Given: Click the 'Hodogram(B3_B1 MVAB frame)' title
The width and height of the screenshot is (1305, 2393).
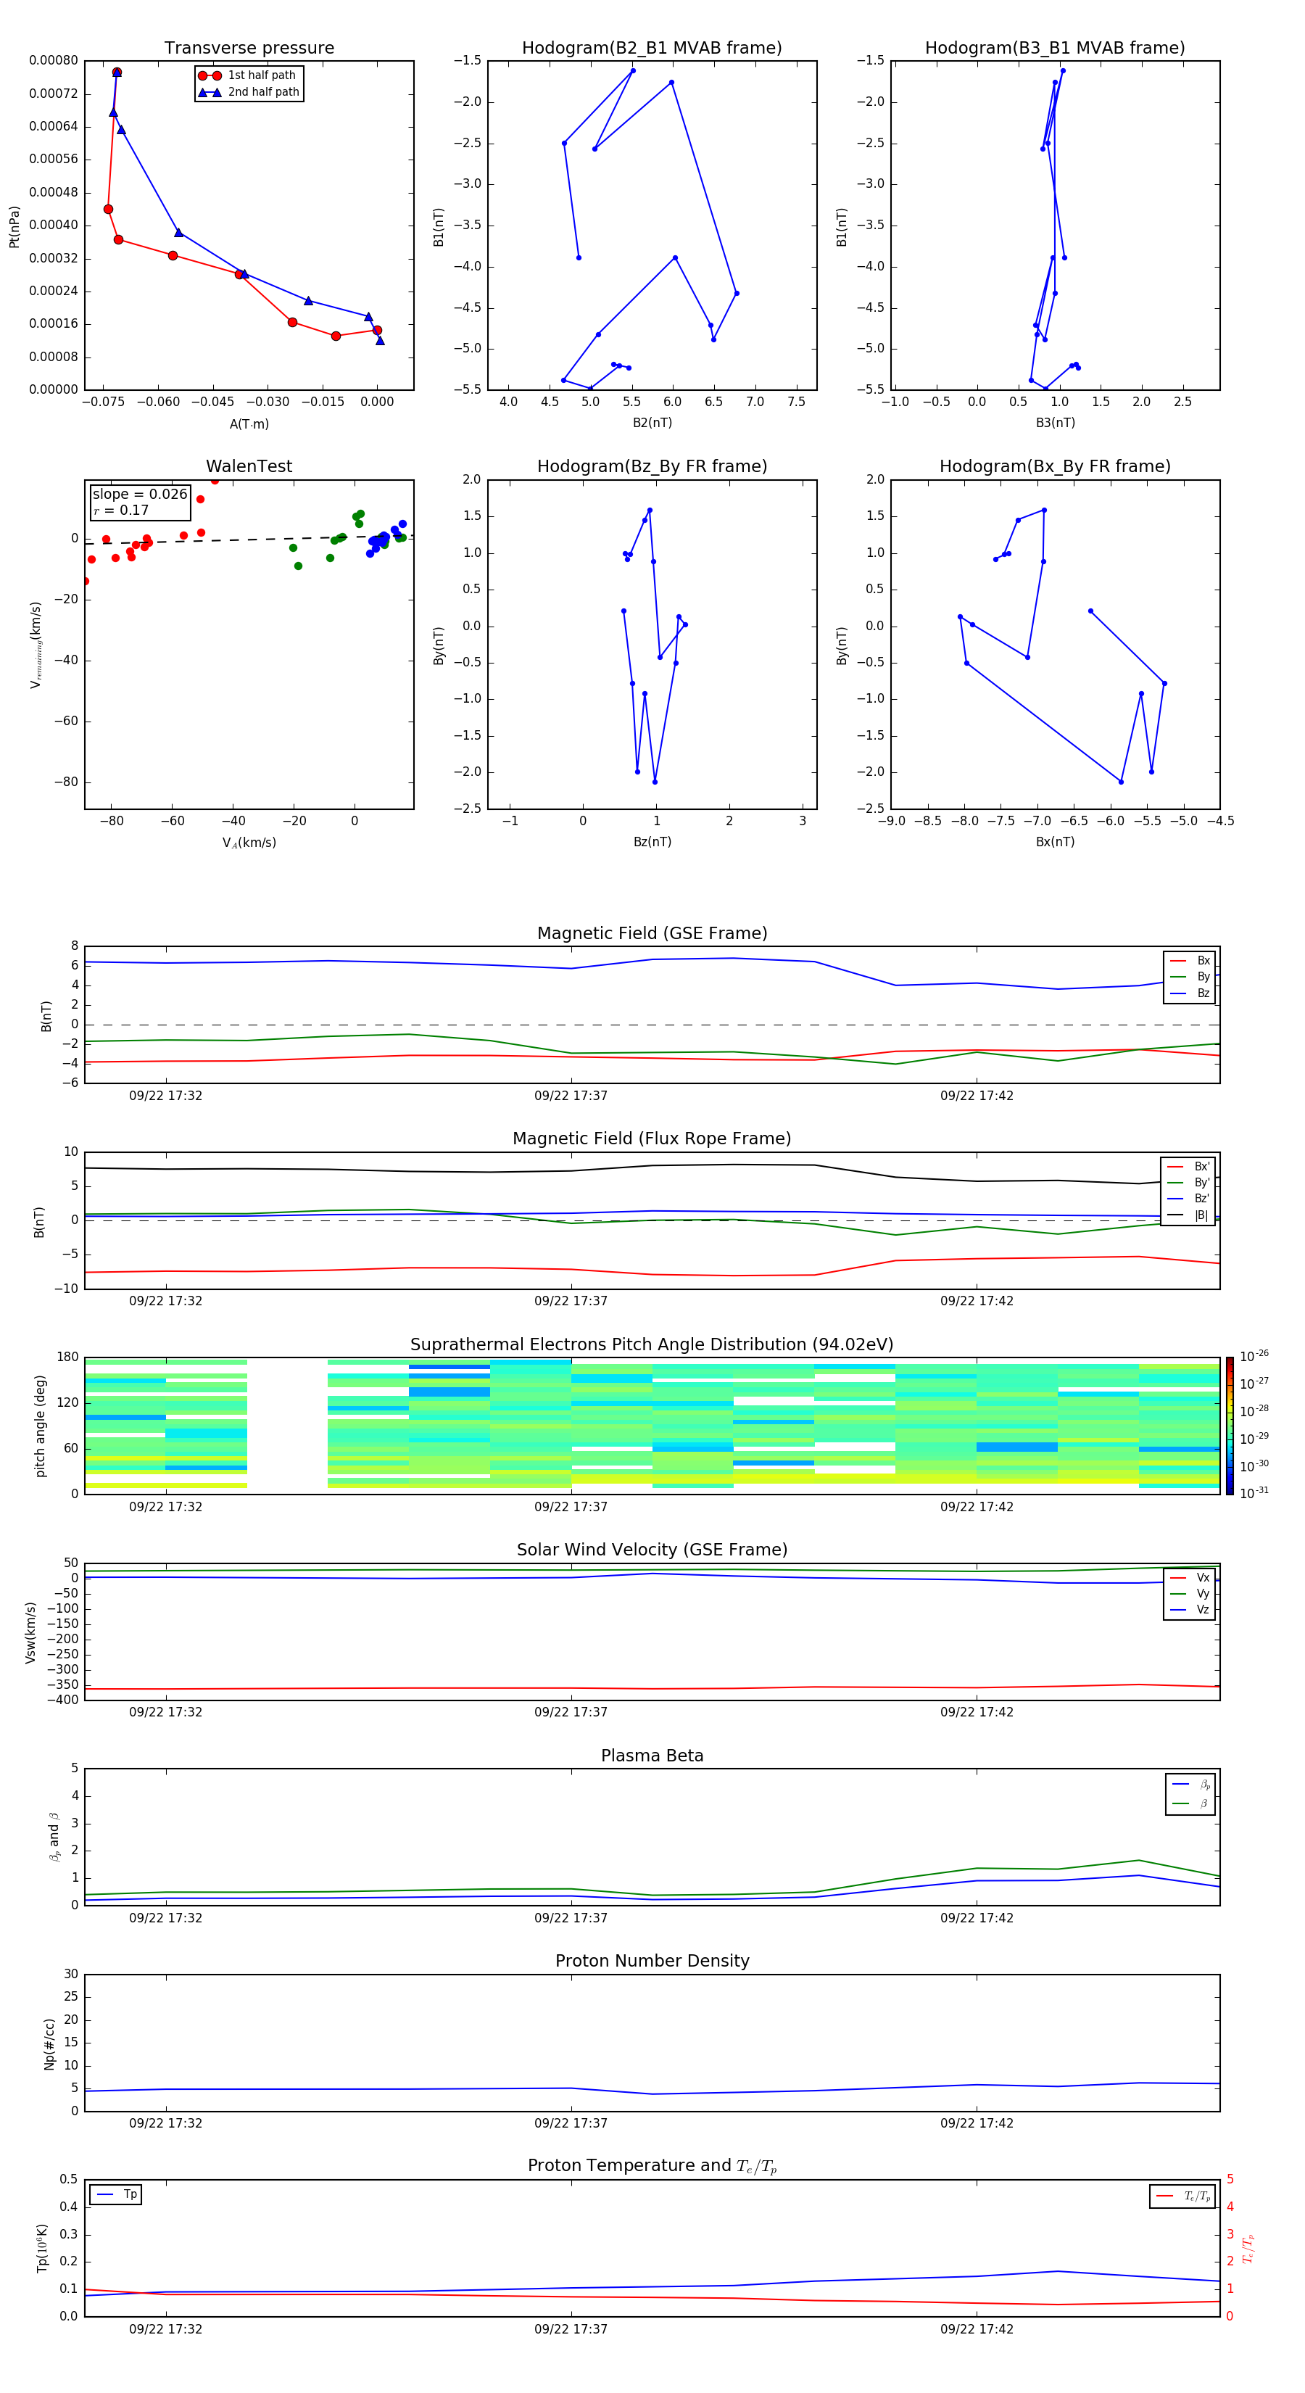Looking at the screenshot, I should pos(1055,49).
